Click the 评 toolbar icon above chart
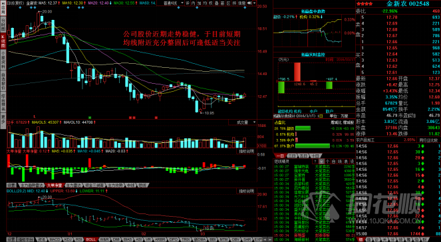 pos(188,3)
